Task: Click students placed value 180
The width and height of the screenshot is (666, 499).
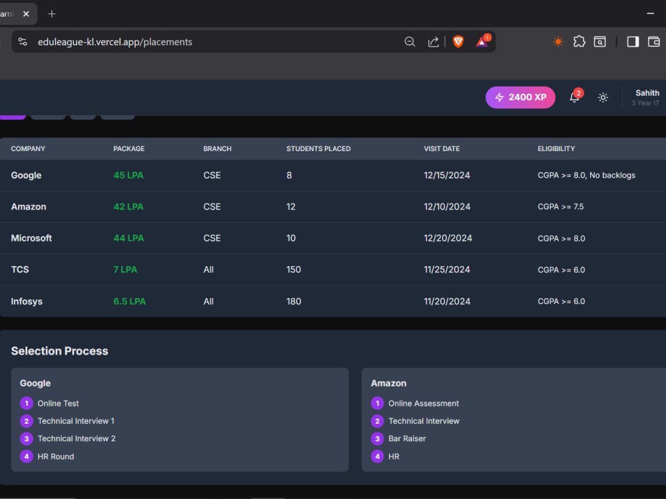Action: pos(294,301)
